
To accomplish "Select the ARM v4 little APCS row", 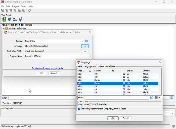I will pyautogui.click(x=118, y=86).
